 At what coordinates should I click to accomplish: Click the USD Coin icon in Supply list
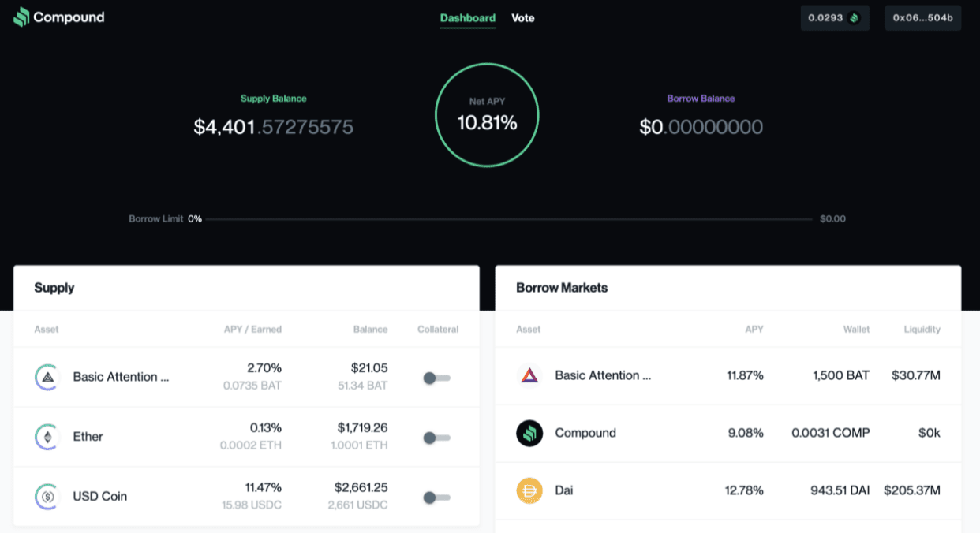click(47, 497)
